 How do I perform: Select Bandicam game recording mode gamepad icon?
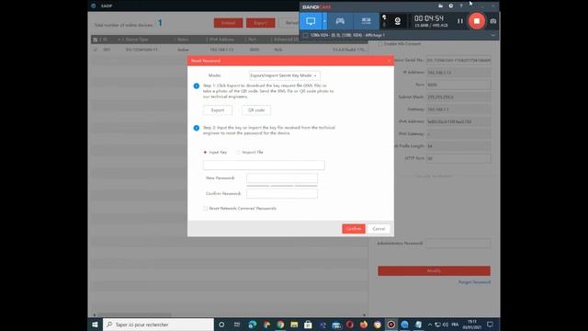click(340, 21)
